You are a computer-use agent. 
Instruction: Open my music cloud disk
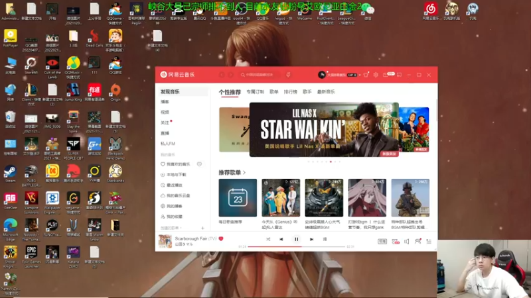(x=175, y=195)
